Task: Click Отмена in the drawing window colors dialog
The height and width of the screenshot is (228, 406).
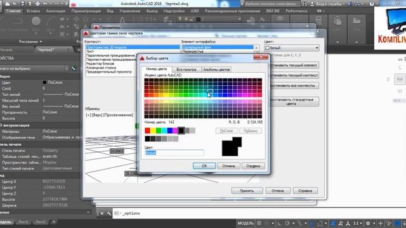Action: click(278, 191)
